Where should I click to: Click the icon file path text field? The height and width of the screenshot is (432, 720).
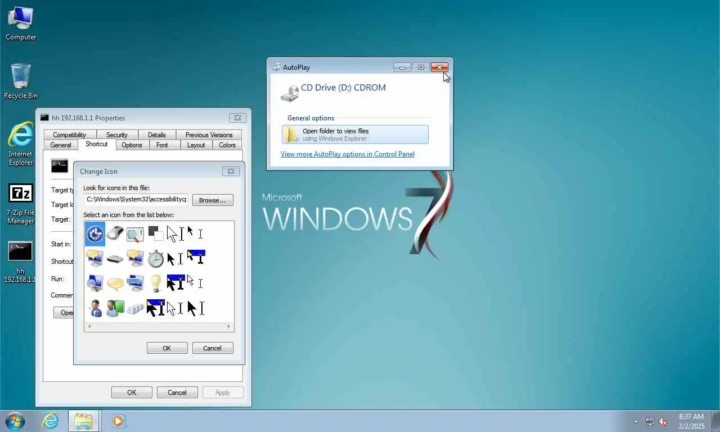tap(136, 200)
